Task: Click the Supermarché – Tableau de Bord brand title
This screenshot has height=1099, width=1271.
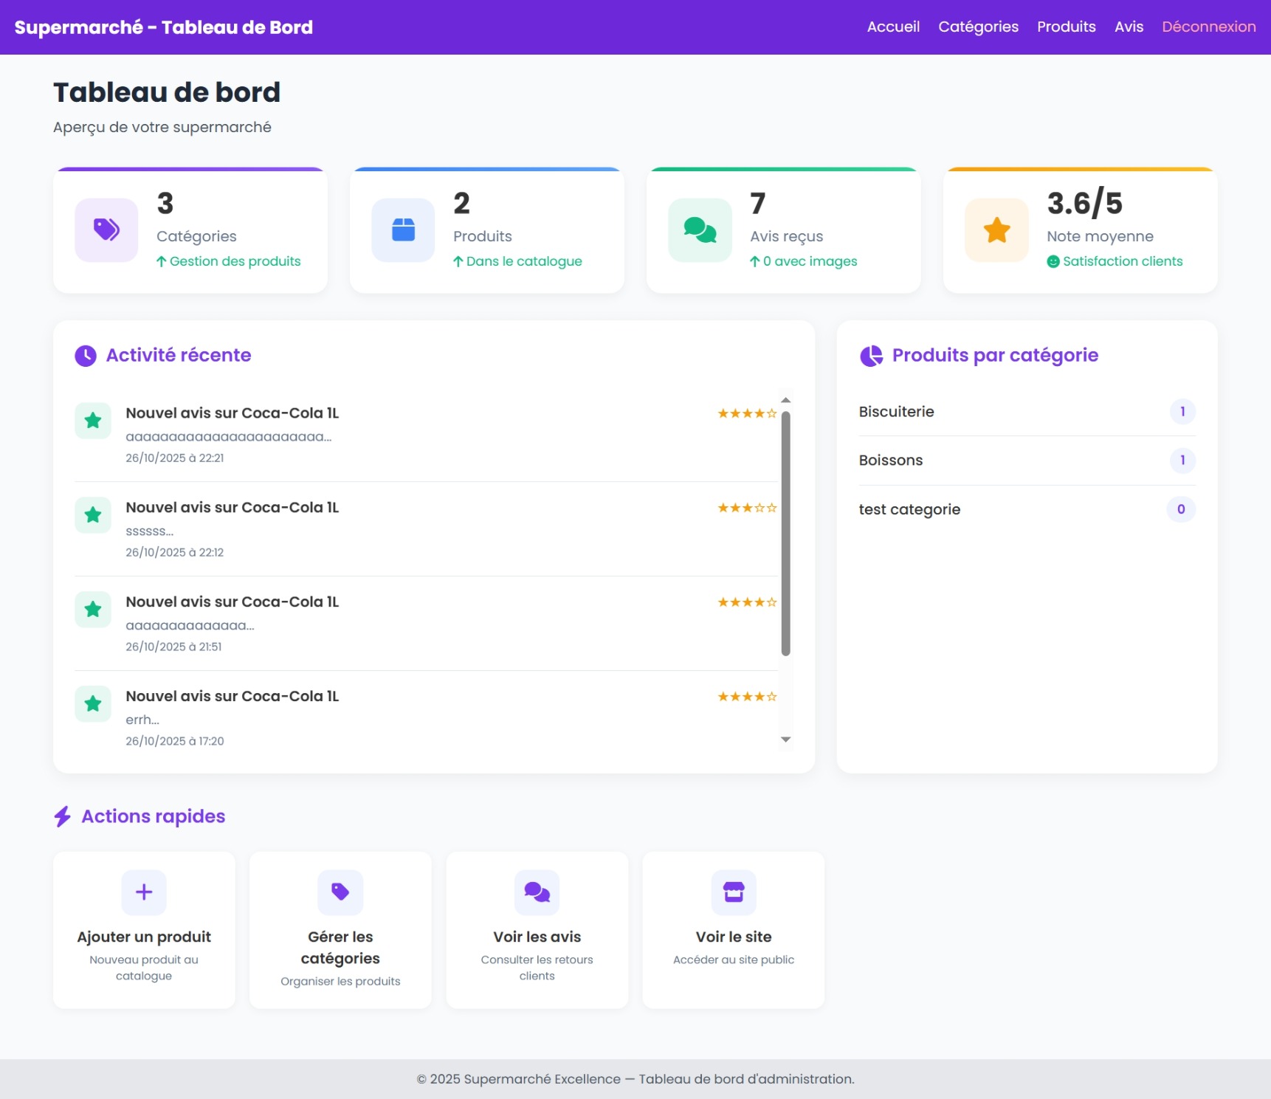Action: pos(164,27)
